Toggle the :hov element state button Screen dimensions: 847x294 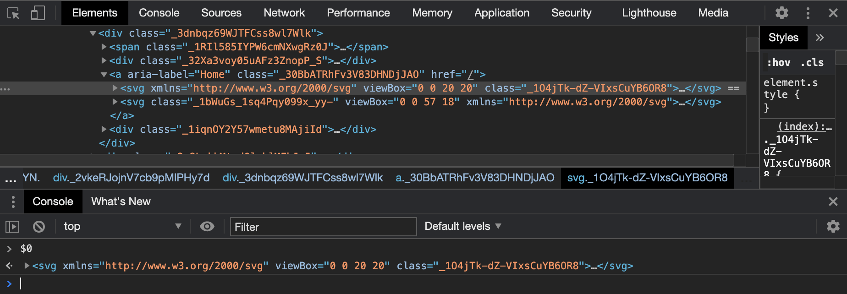(x=779, y=63)
